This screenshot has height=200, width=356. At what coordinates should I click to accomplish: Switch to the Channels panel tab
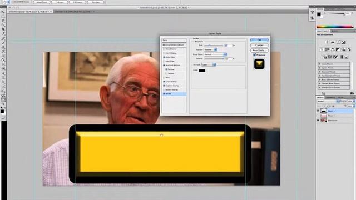tap(330, 98)
